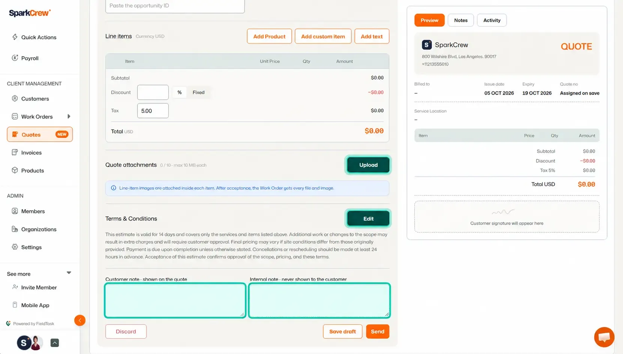Screen dimensions: 623x354
Task: Send the quote
Action: pos(378,332)
